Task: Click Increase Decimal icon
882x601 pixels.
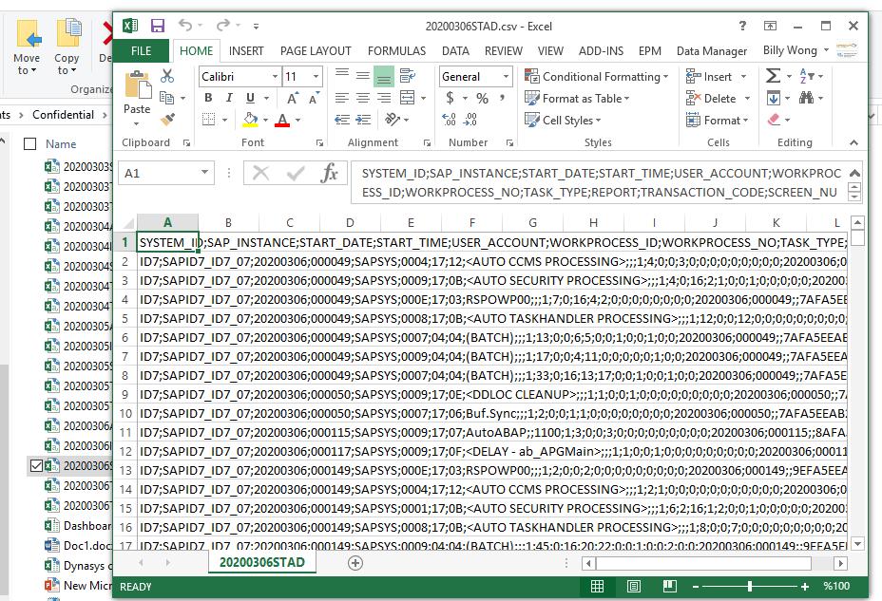Action: (x=450, y=119)
